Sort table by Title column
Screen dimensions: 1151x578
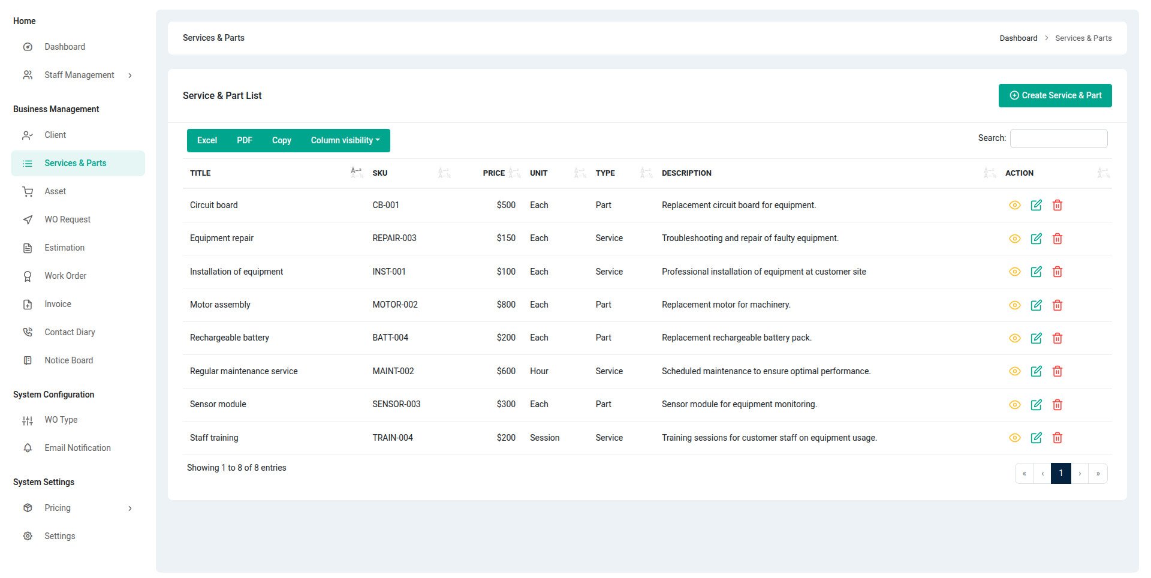pos(274,173)
